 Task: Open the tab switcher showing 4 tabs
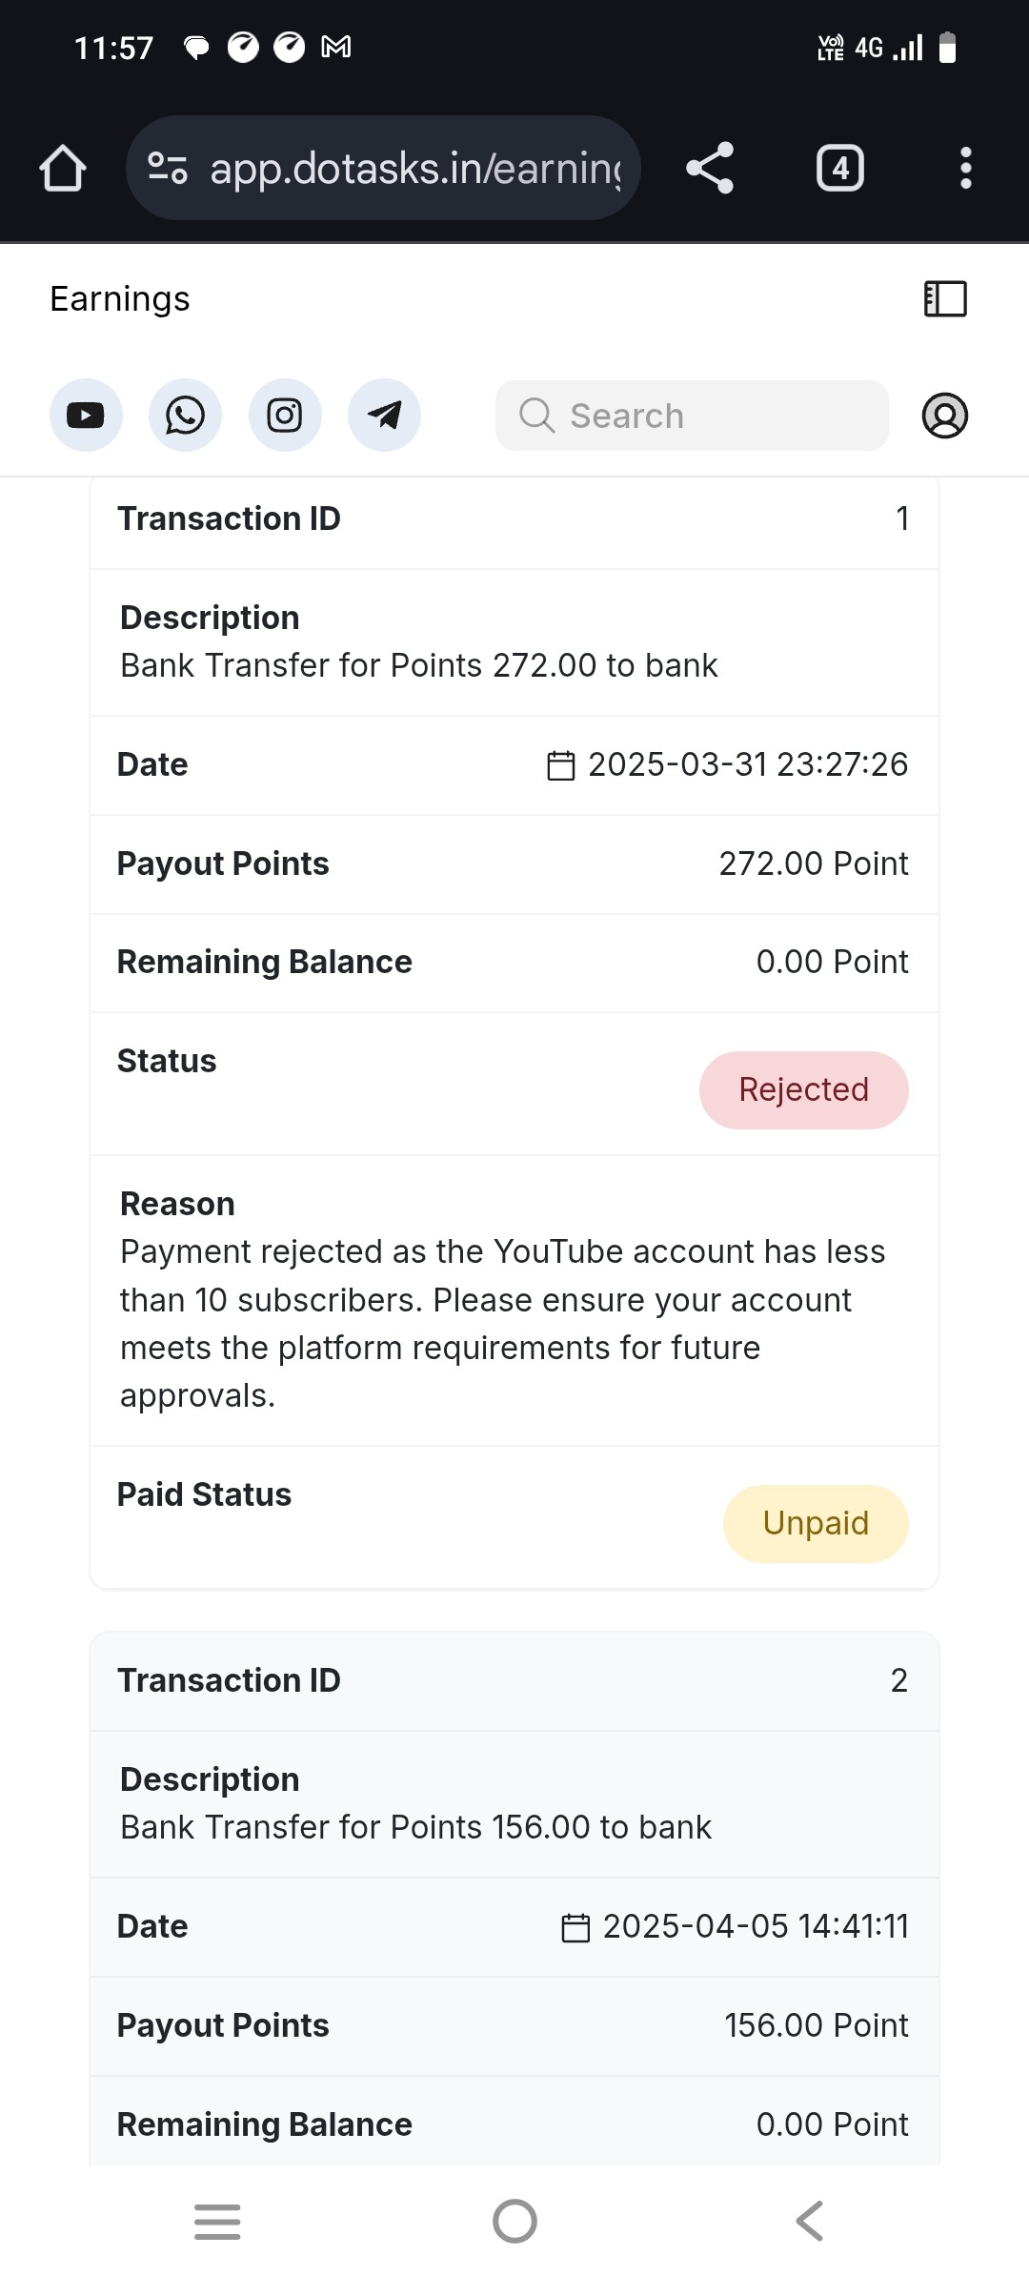(840, 168)
